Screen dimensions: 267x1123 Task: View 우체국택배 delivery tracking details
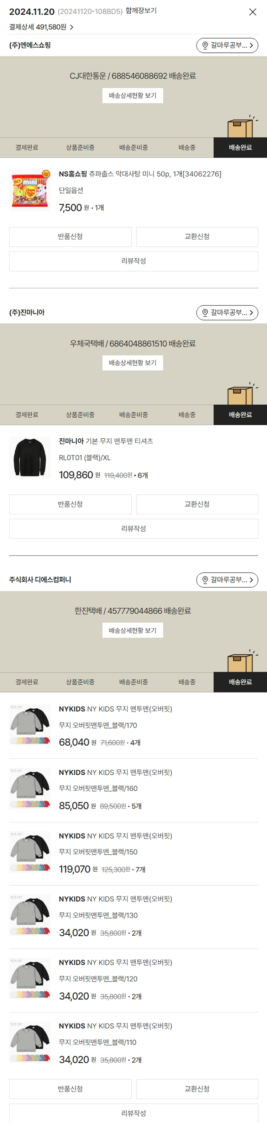(x=133, y=363)
